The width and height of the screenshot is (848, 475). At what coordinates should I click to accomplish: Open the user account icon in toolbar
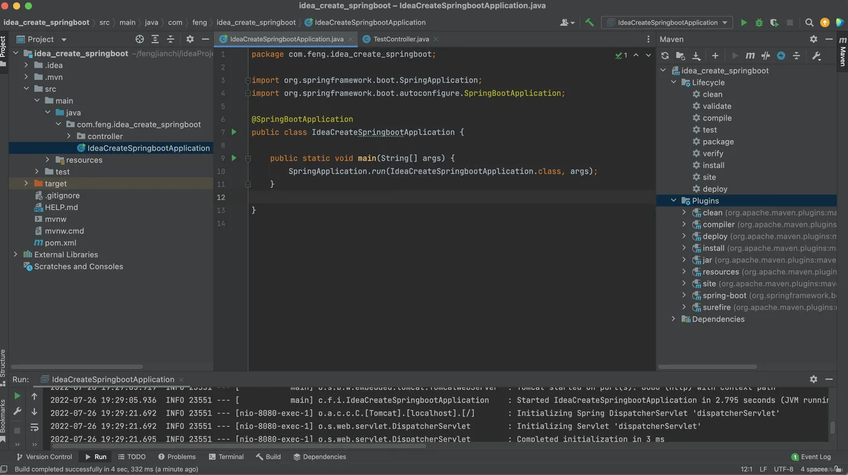[567, 22]
